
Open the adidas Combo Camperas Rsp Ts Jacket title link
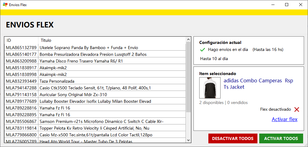click(258, 84)
